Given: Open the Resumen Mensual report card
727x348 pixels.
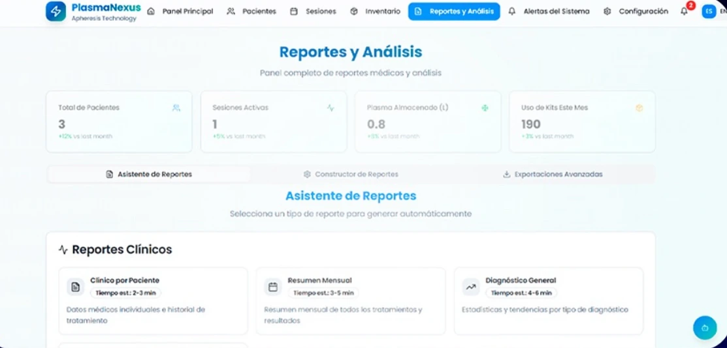Looking at the screenshot, I should point(351,301).
